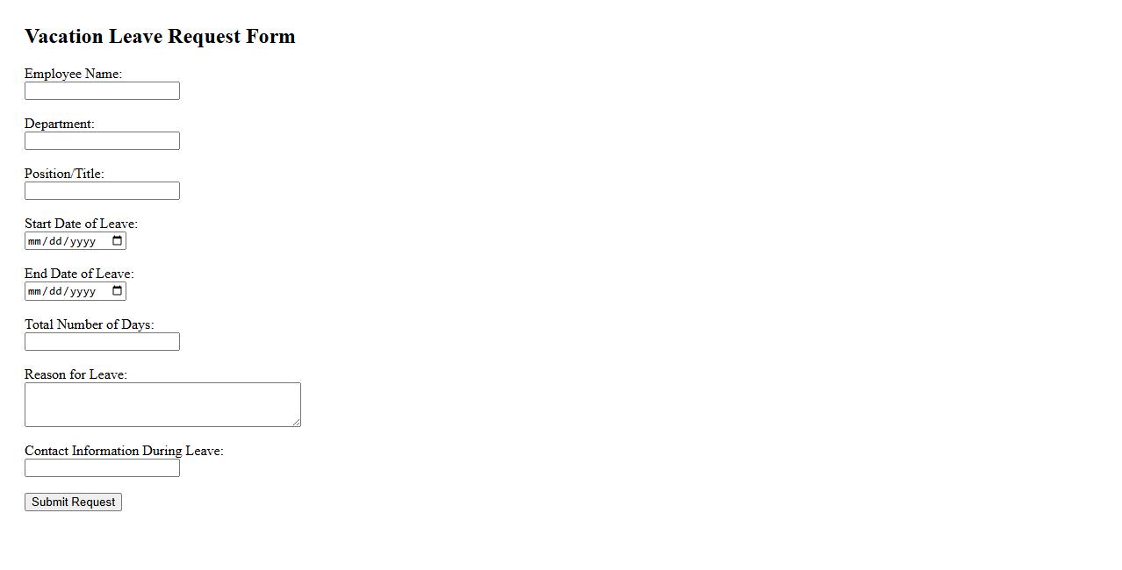Screen dimensions: 1122x570
Task: Click the "Employee Name:" label text
Action: tap(73, 74)
